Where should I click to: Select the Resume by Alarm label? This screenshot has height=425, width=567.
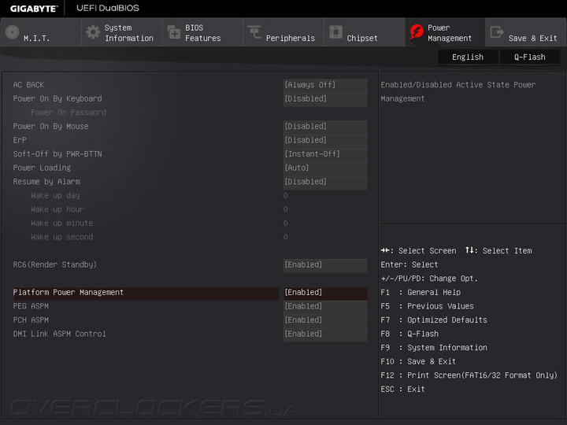point(46,182)
